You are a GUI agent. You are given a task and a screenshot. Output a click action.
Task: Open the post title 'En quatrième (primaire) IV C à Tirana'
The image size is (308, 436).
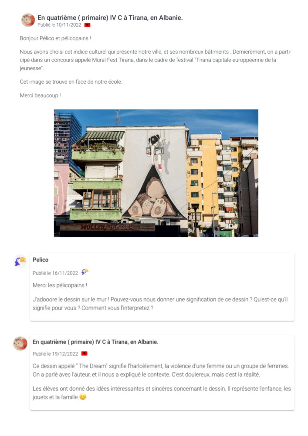110,18
